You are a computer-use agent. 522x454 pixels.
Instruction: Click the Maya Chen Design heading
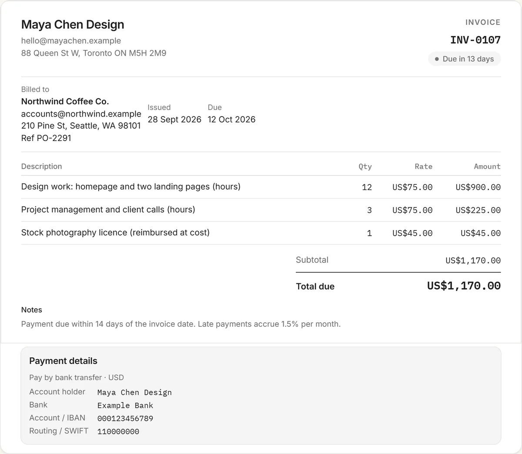(x=73, y=25)
